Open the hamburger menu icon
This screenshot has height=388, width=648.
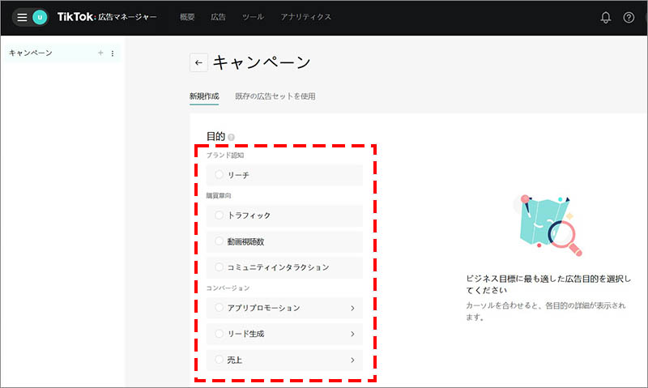pyautogui.click(x=22, y=17)
